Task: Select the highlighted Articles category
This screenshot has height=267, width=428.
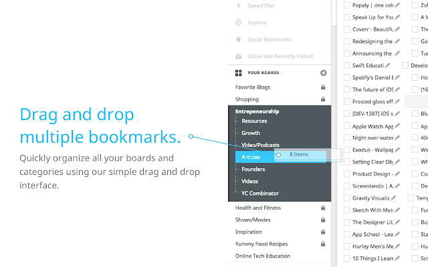Action: tap(251, 157)
